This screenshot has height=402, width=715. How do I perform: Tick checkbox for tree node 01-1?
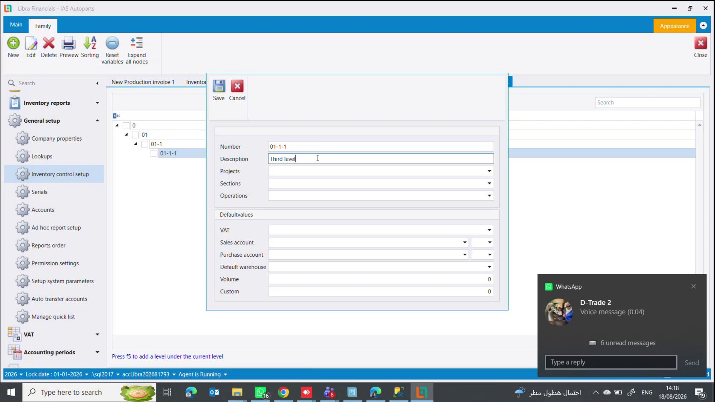[x=145, y=144]
